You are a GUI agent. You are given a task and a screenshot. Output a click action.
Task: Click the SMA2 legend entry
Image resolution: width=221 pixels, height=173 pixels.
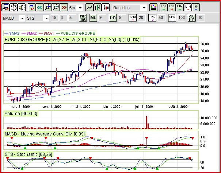pyautogui.click(x=29, y=34)
